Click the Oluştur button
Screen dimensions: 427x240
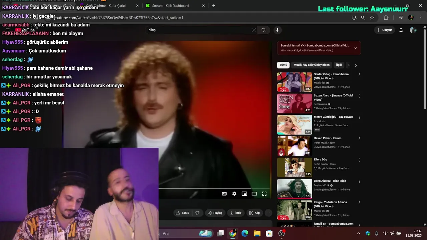(x=384, y=30)
